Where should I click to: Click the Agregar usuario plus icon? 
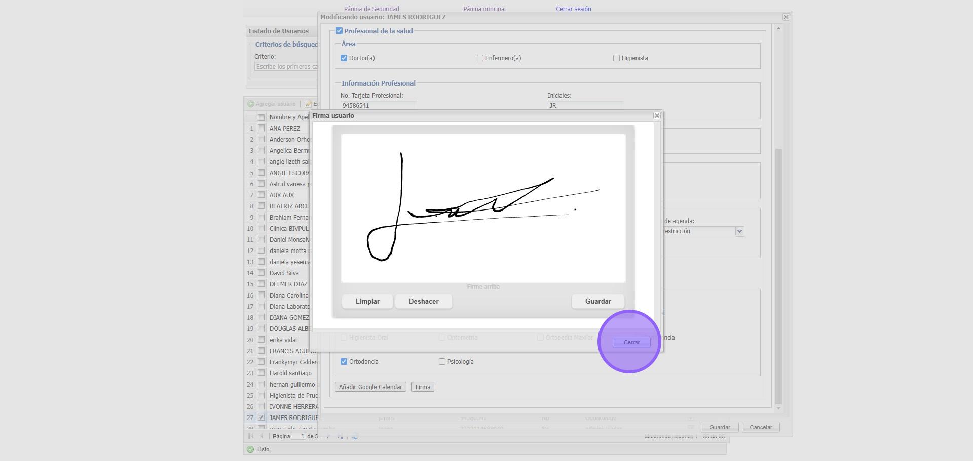click(251, 104)
